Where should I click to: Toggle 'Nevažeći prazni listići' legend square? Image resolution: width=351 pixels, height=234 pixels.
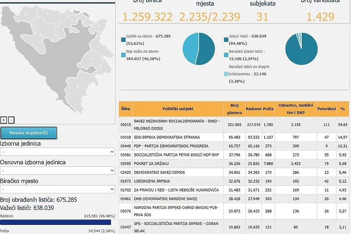point(226,55)
